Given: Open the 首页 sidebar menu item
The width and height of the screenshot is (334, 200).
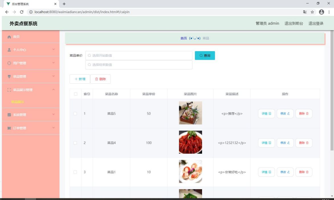Looking at the screenshot, I should tap(31, 37).
